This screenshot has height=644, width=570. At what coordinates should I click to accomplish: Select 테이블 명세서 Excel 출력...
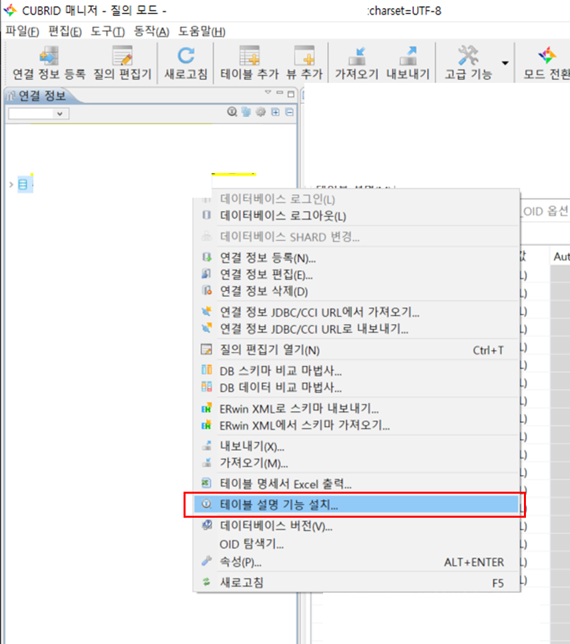[355, 484]
